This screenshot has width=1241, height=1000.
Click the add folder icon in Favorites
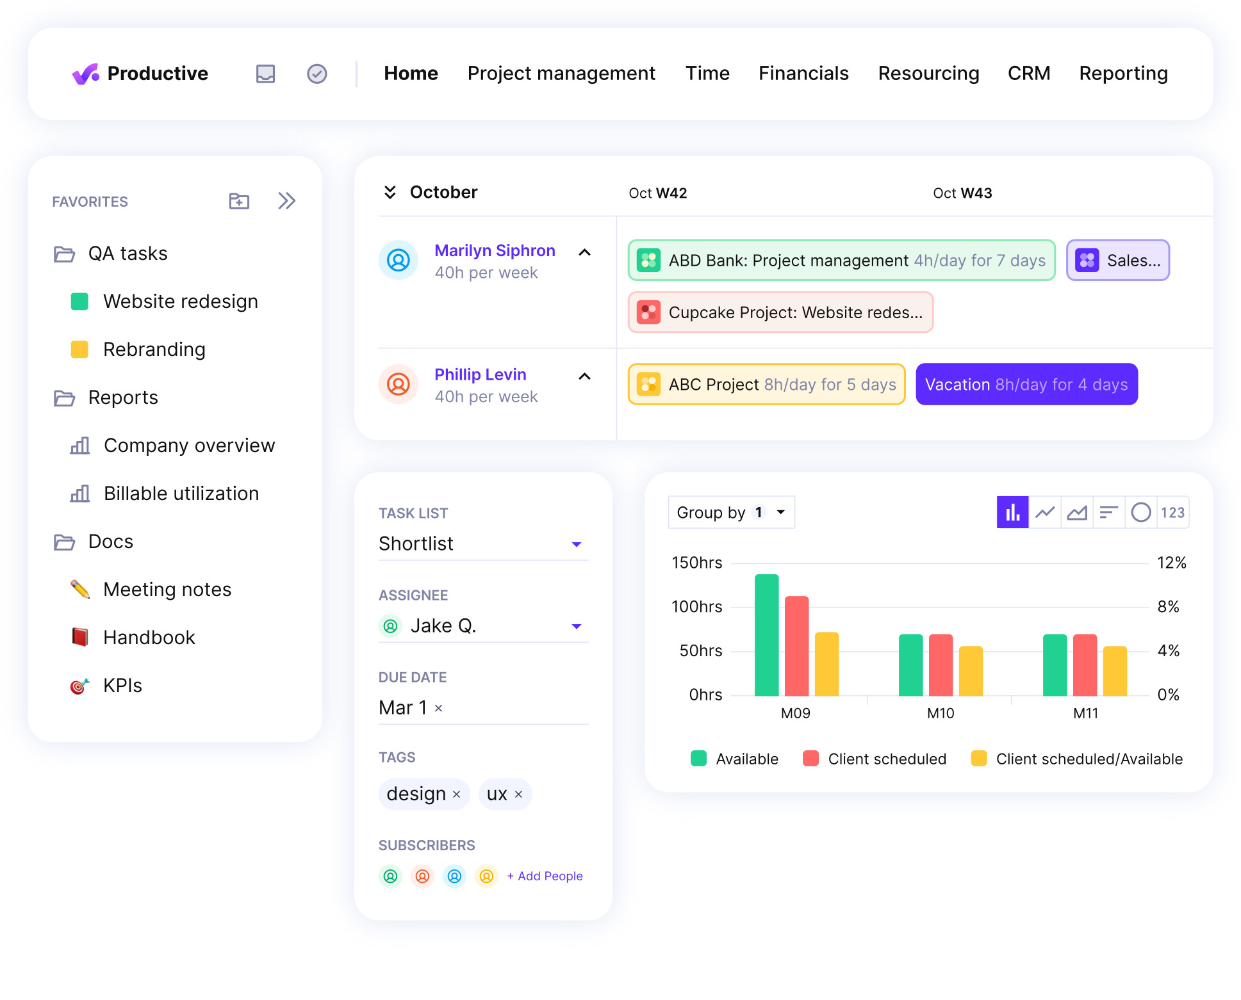coord(239,201)
